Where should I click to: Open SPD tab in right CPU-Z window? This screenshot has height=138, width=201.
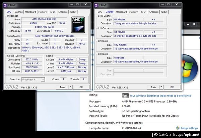(143, 12)
